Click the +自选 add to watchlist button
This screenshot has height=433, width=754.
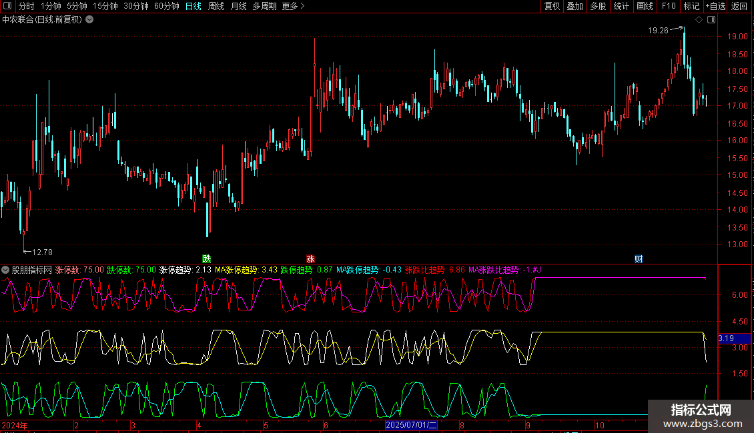715,6
